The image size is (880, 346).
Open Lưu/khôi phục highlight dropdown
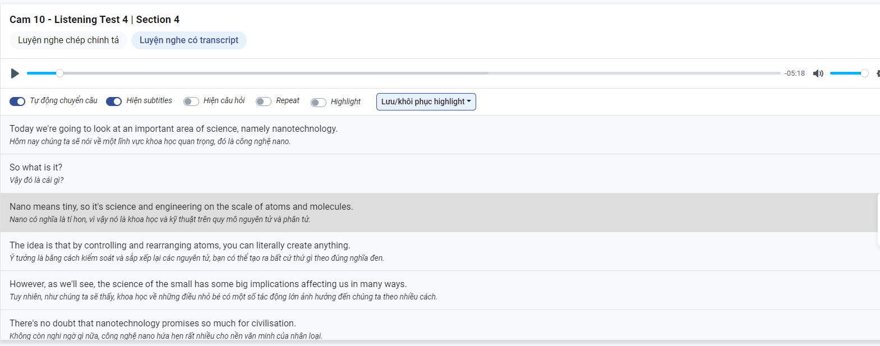[x=426, y=102]
